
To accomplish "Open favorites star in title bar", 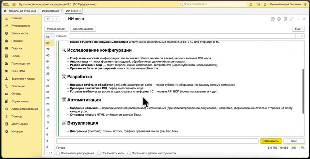I will (265, 4).
